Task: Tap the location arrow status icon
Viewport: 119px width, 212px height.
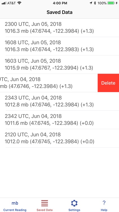Action: coord(91,3)
